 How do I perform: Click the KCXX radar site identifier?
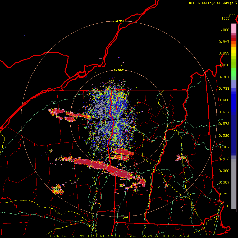click(147, 236)
